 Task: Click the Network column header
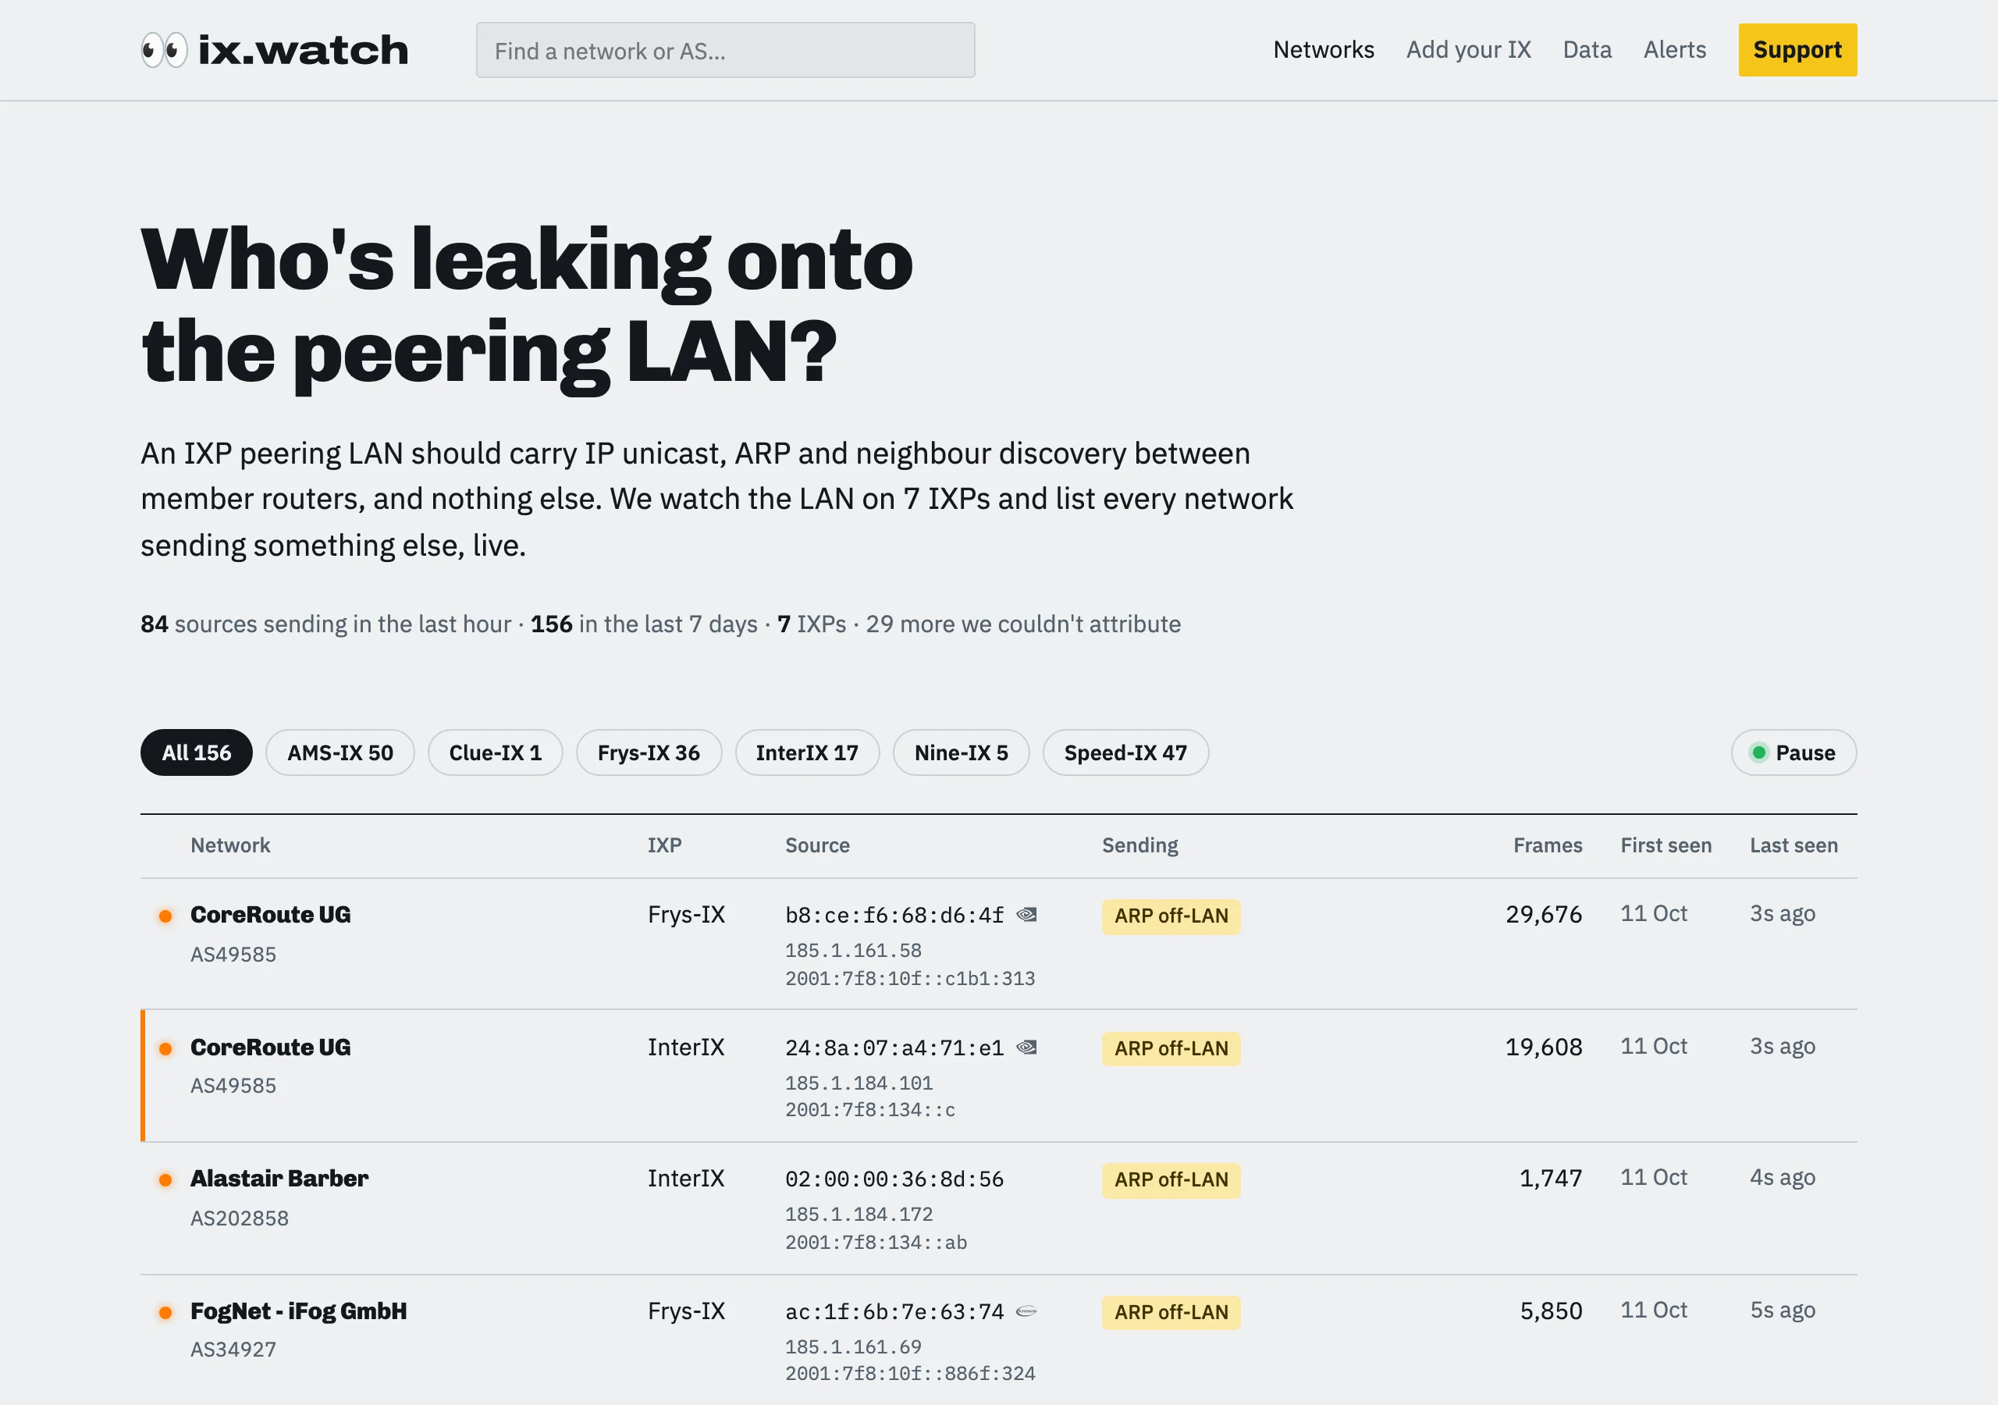point(229,845)
